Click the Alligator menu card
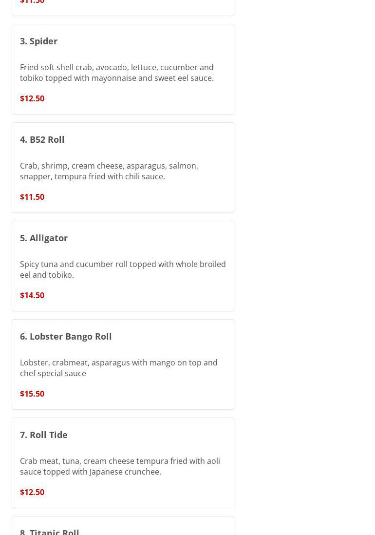The width and height of the screenshot is (375, 535). pos(123,266)
